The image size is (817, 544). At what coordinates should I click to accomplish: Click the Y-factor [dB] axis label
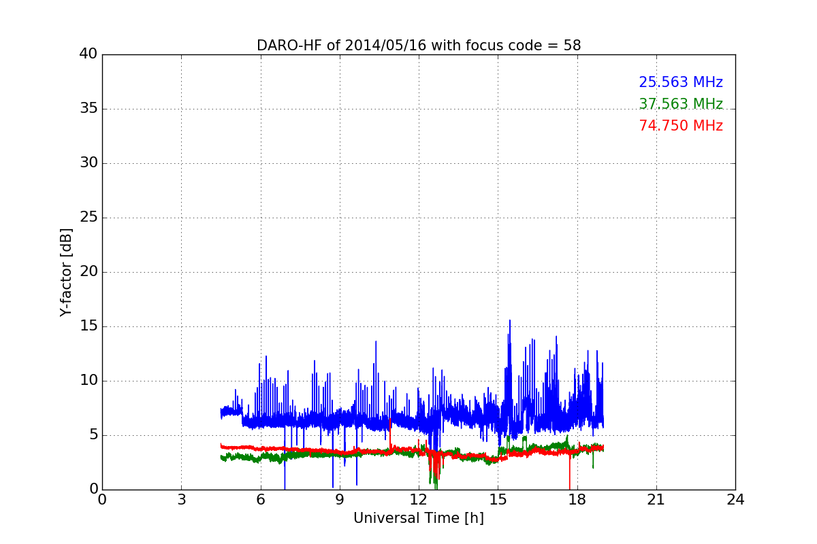coord(66,272)
